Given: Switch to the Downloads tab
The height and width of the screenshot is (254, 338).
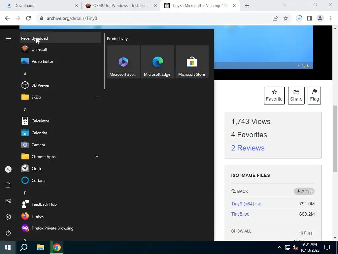Looking at the screenshot, I should tap(42, 6).
